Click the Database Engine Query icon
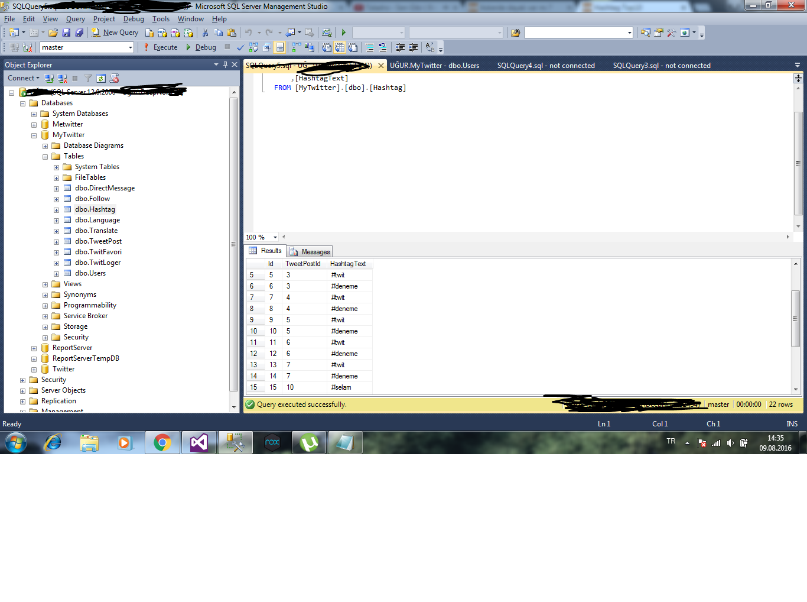Screen dimensions: 807x602 (149, 33)
